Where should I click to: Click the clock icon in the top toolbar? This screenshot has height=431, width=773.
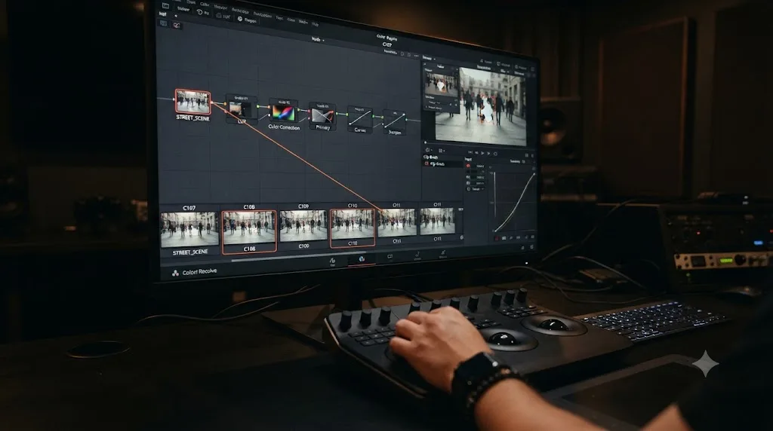[x=199, y=12]
